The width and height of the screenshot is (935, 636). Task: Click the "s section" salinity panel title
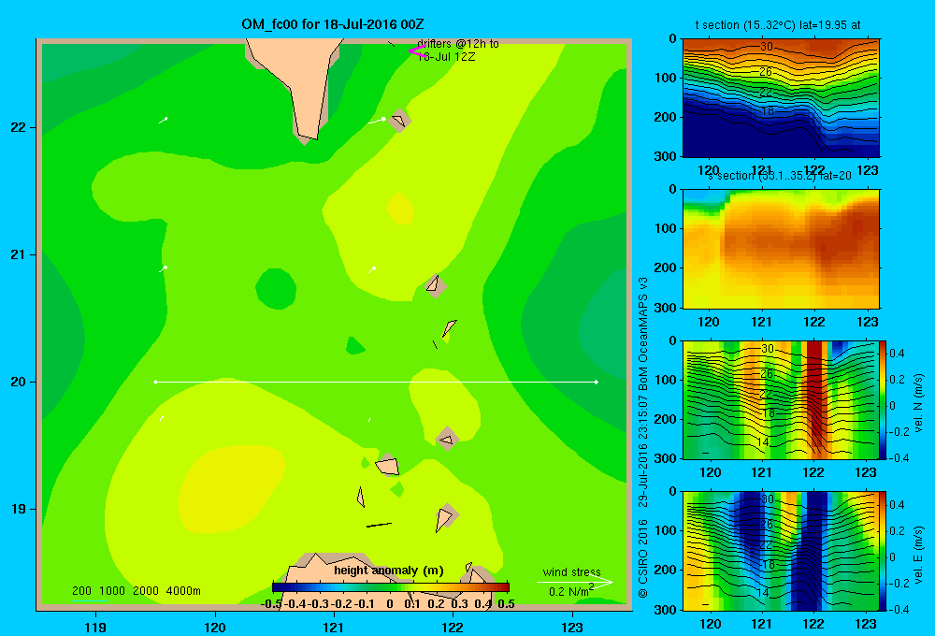779,176
